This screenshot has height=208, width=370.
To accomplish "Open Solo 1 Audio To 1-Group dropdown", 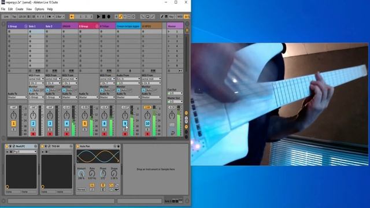I will (x=36, y=97).
